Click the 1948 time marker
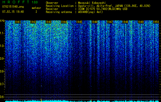Viewport: 161px width, 102px height. pyautogui.click(x=125, y=22)
